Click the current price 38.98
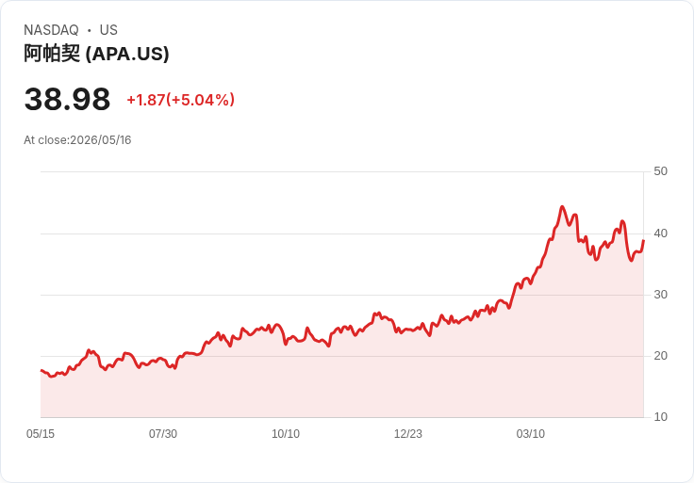This screenshot has width=694, height=483. point(67,99)
